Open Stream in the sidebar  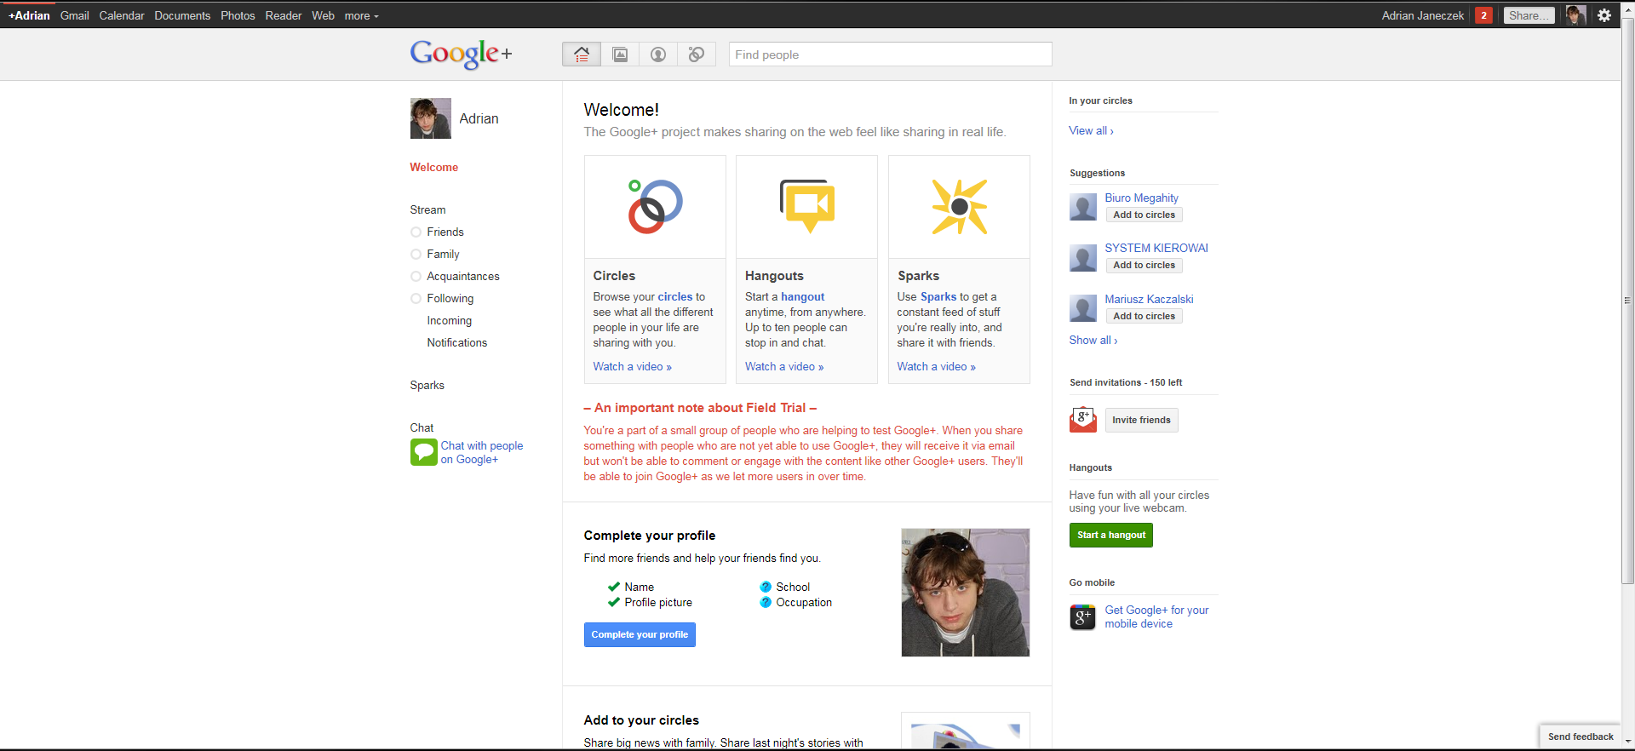[427, 210]
